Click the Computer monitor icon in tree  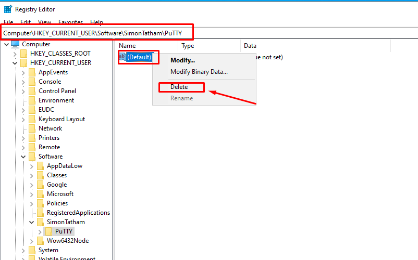click(x=15, y=44)
